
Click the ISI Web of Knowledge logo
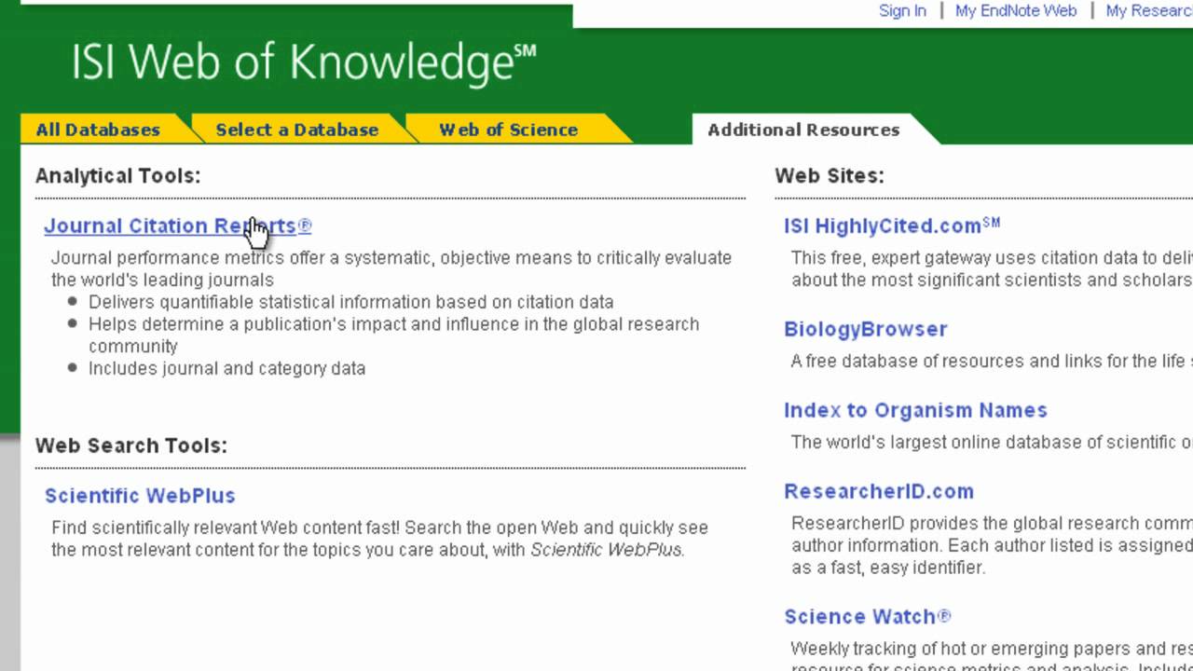[x=303, y=63]
